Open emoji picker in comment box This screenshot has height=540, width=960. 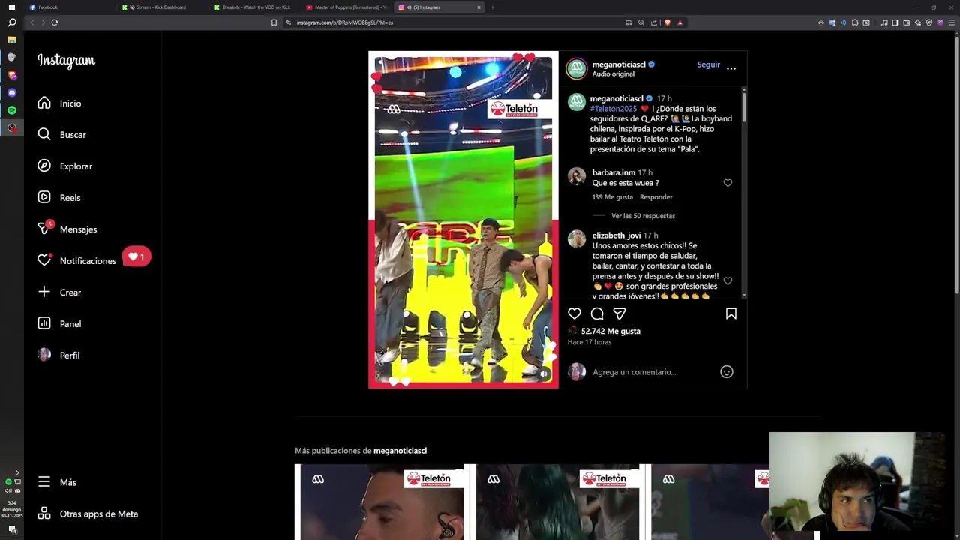pyautogui.click(x=727, y=372)
